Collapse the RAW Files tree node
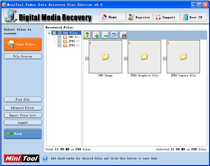 (x=49, y=33)
